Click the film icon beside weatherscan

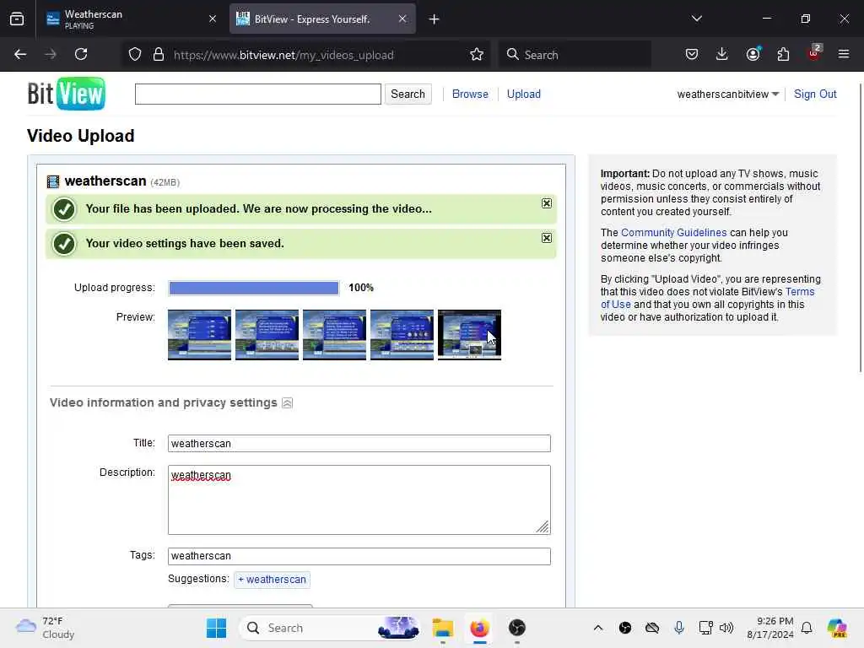[53, 181]
